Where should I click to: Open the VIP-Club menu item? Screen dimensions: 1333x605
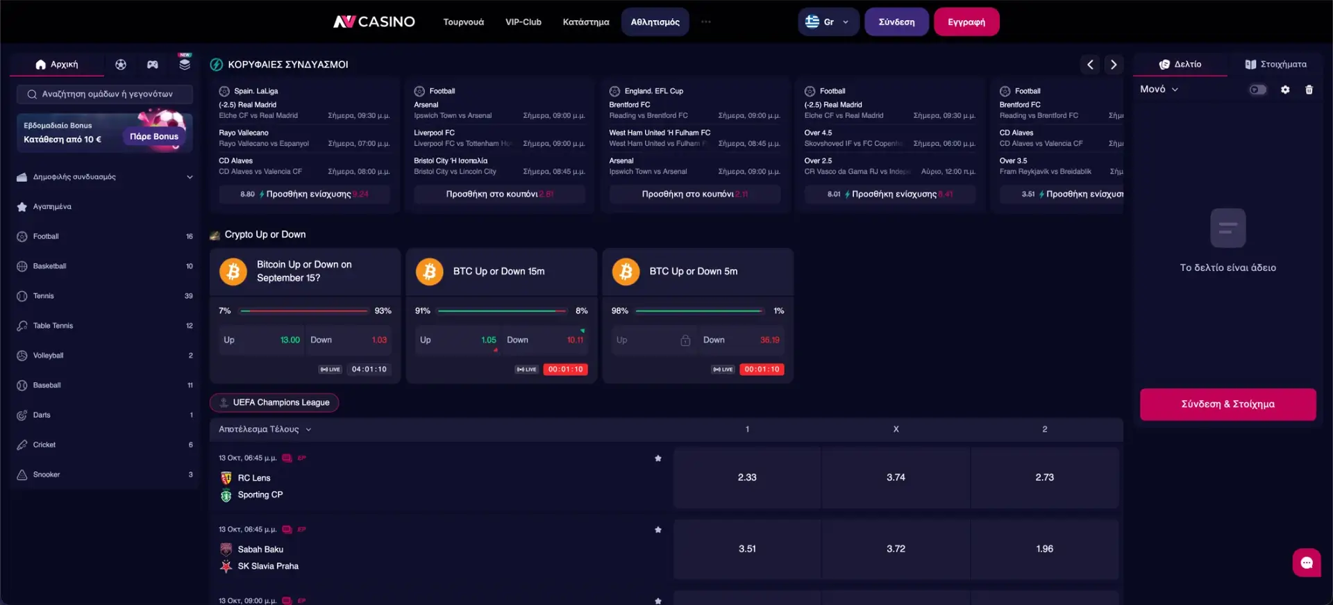523,22
